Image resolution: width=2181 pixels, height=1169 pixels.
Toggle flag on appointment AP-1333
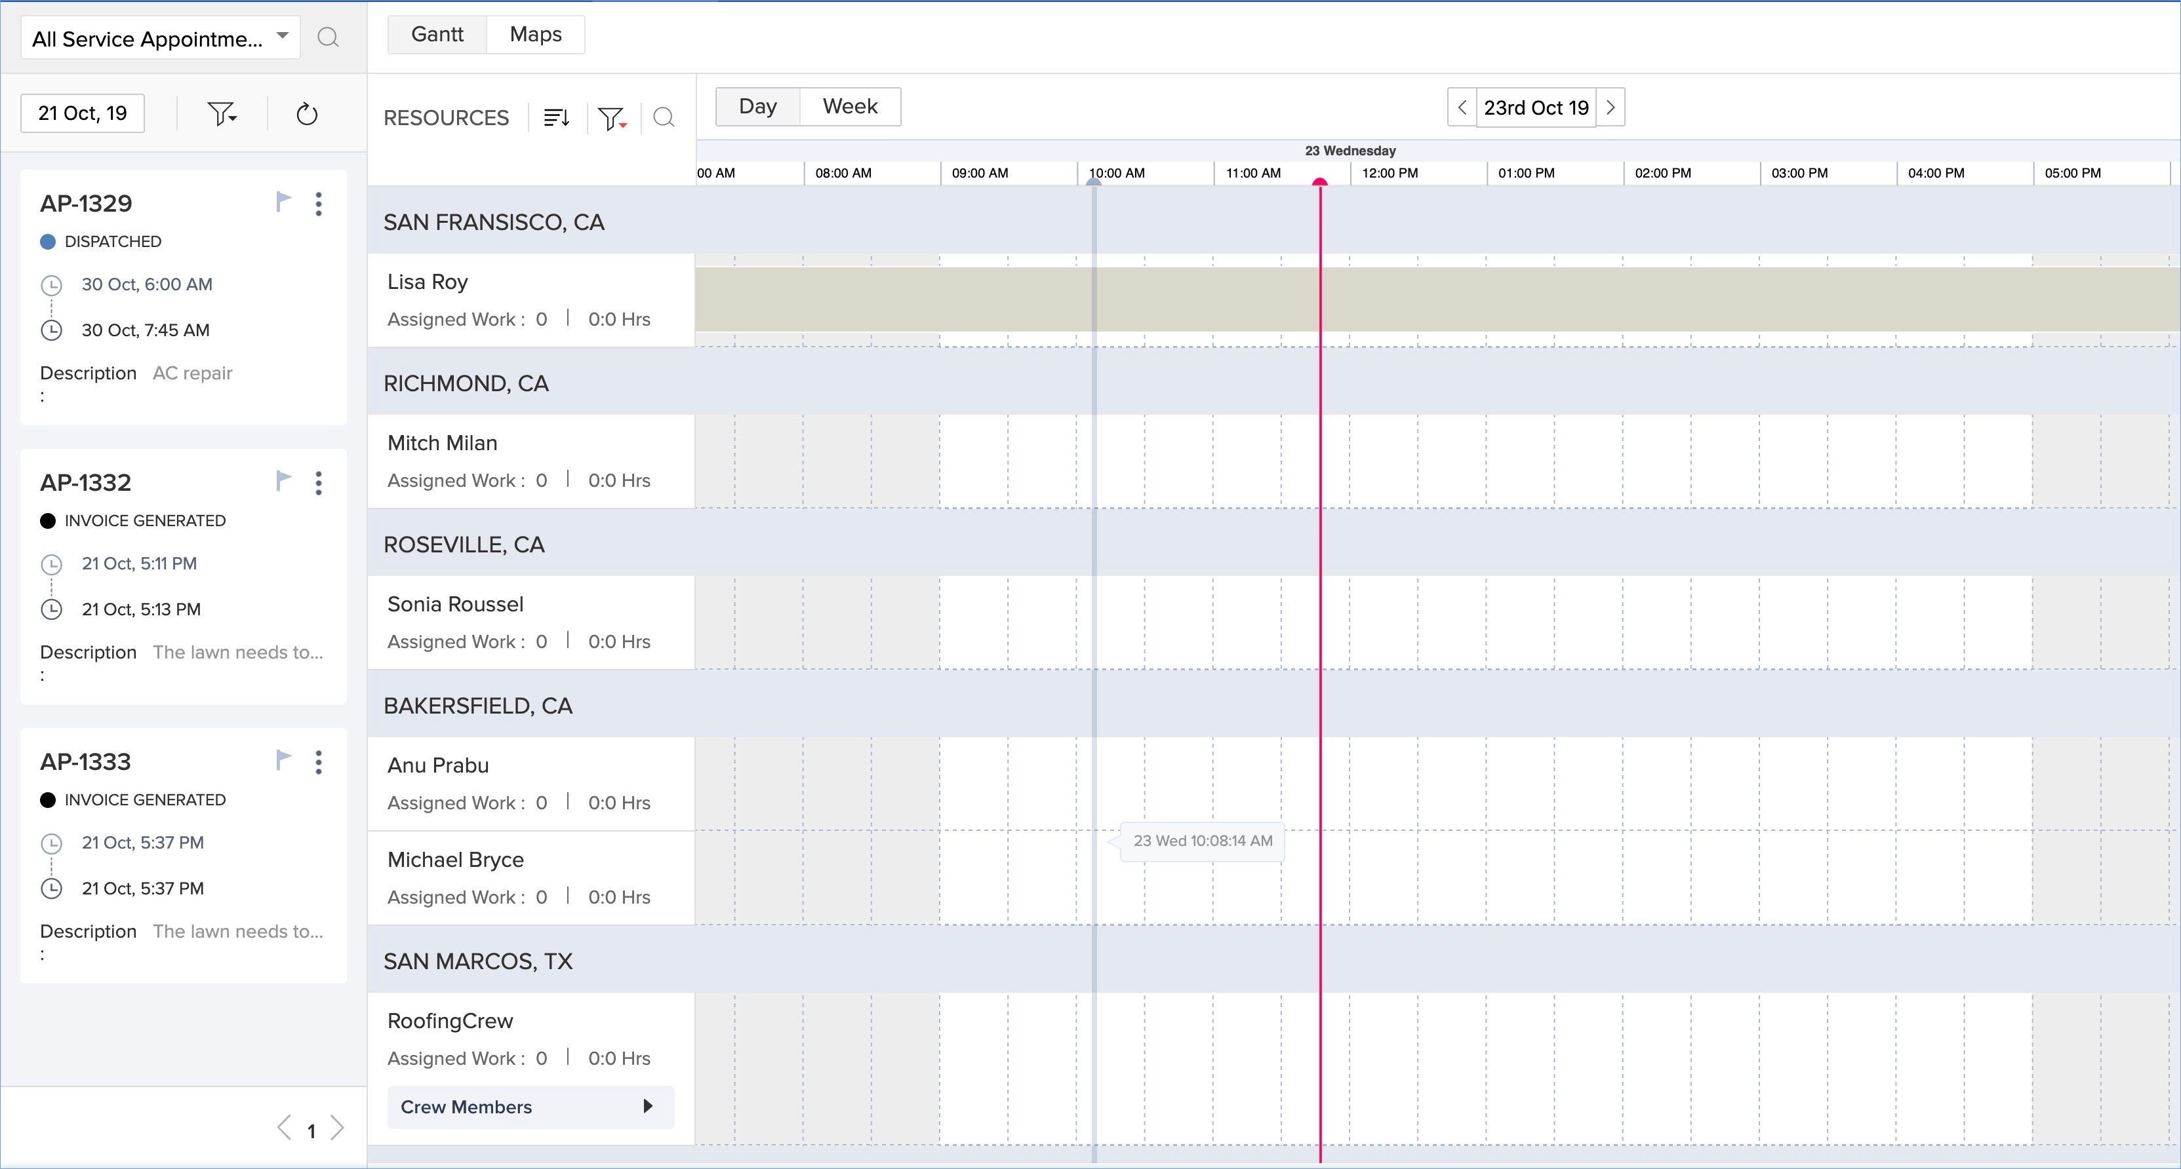click(284, 759)
